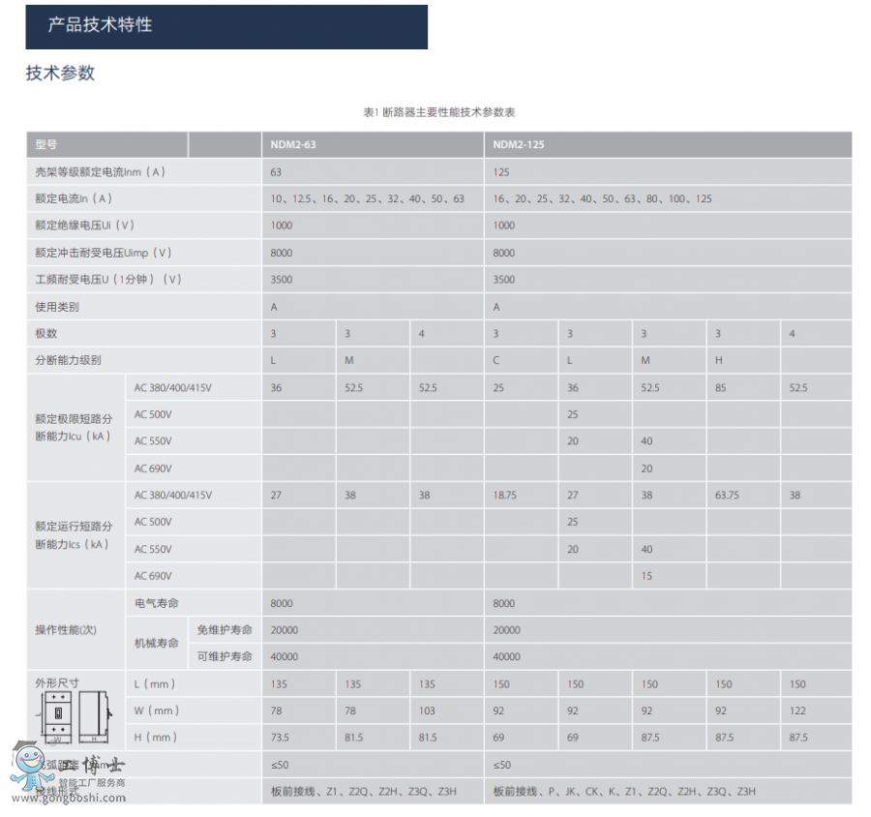871x817 pixels.
Task: Click the breaker outline dimension diagram
Action: (x=75, y=717)
